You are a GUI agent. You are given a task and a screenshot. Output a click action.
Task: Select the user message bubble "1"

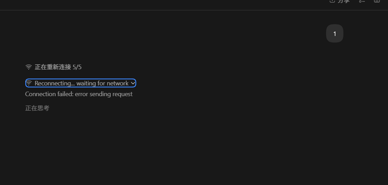tap(334, 34)
